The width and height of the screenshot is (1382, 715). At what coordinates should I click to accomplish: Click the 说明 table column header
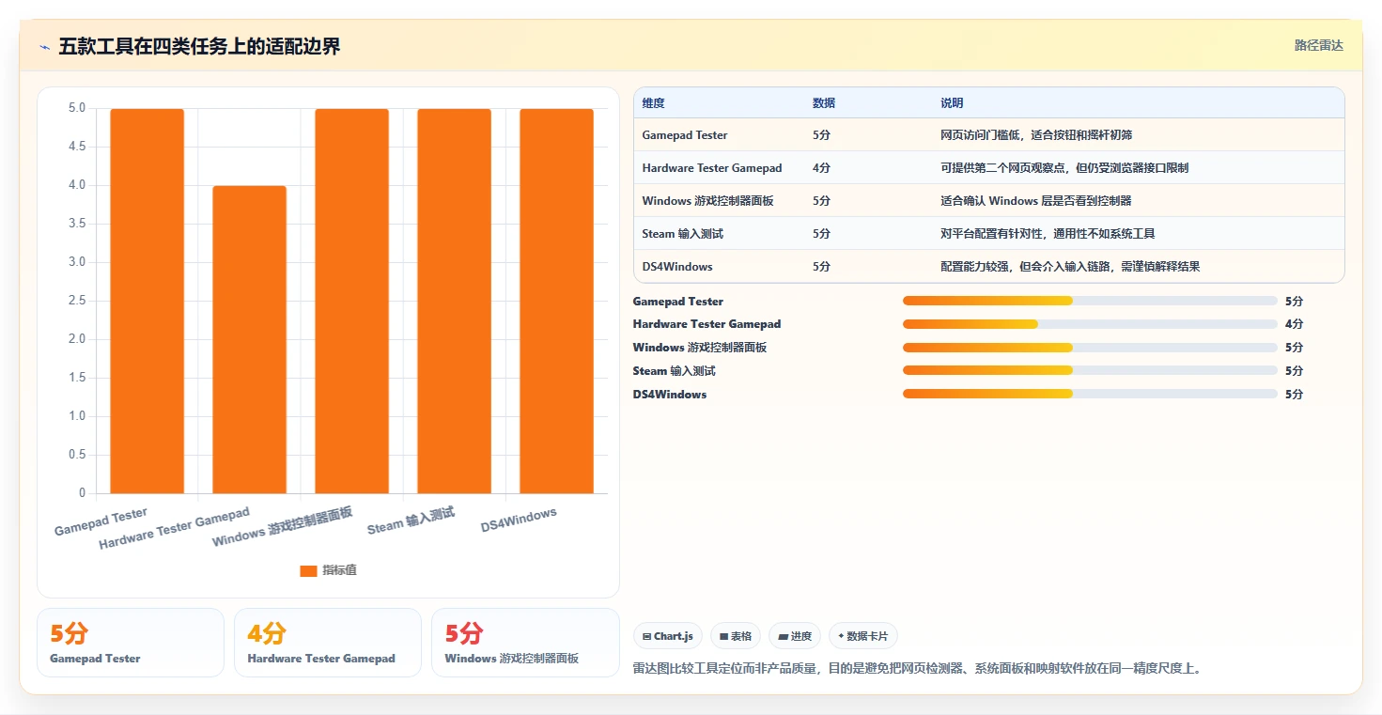pyautogui.click(x=952, y=103)
